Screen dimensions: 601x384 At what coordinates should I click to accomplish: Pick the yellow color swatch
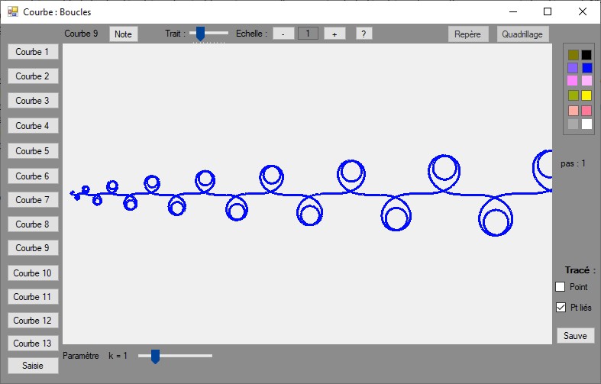tap(586, 95)
